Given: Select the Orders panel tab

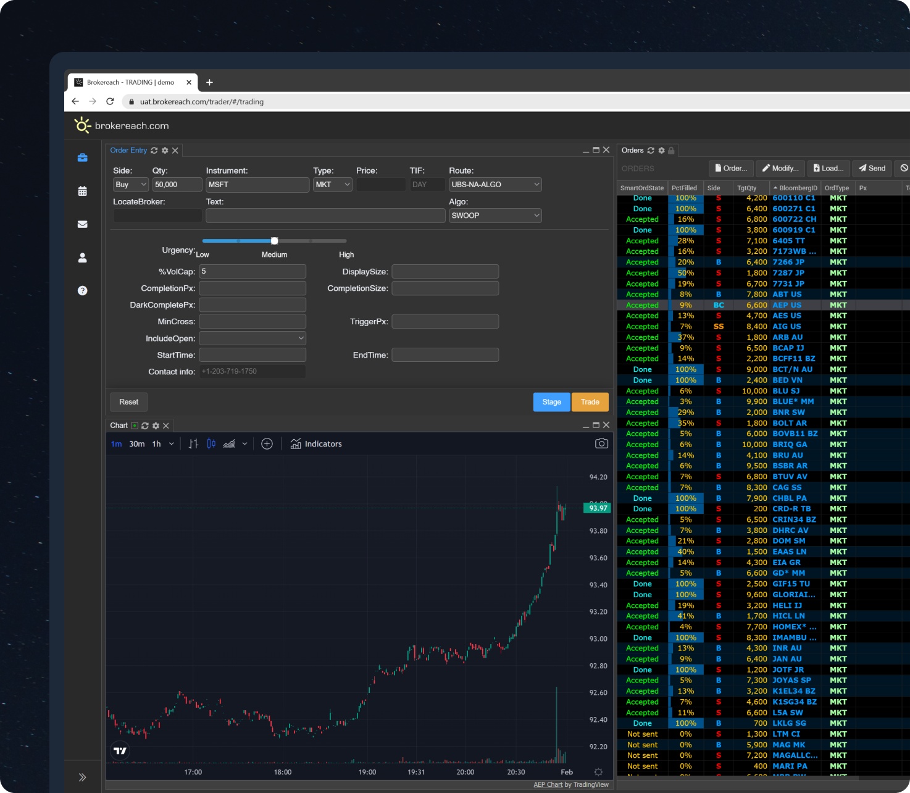Looking at the screenshot, I should pyautogui.click(x=632, y=151).
